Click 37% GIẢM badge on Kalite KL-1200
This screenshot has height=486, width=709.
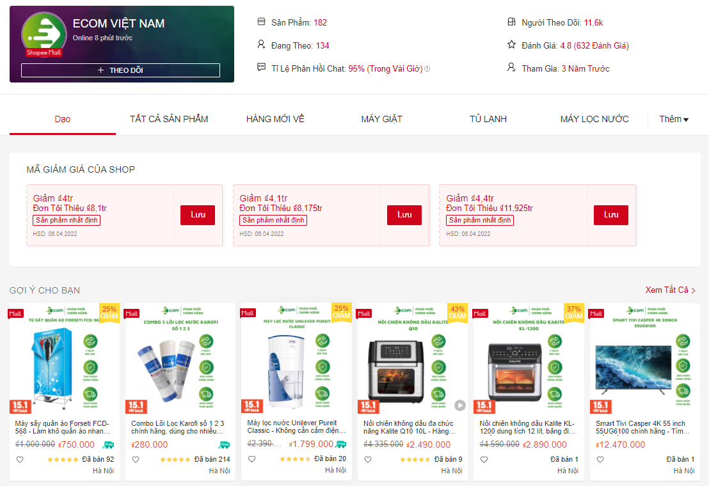click(574, 313)
